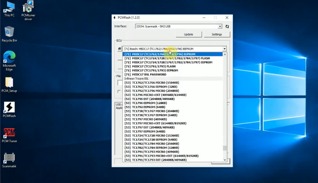Pick TC1724/TC1728 MICRO (1536KB)
Screen dimensions: 318x183
(x=172, y=135)
